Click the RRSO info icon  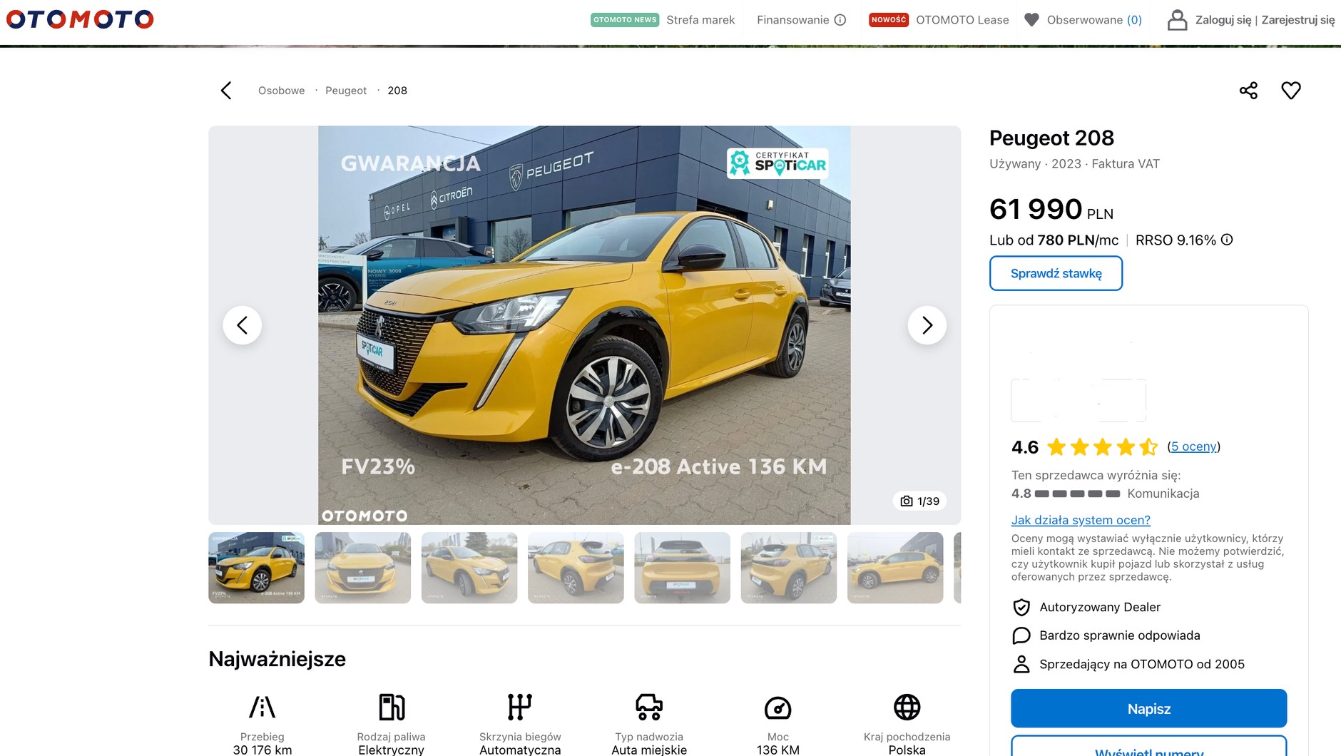[1227, 240]
